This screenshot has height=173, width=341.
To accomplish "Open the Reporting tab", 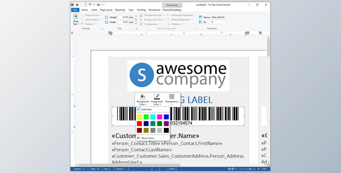I will click(120, 10).
